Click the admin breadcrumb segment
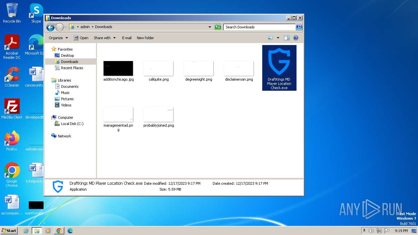The image size is (418, 235). click(85, 27)
